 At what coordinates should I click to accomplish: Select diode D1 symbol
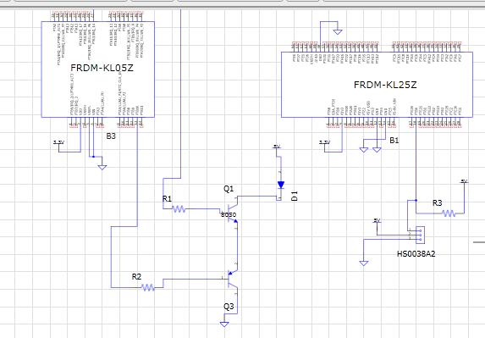(x=280, y=185)
